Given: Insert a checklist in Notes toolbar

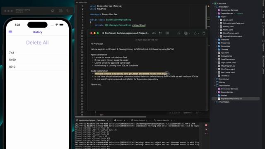Looking at the screenshot, I should (x=161, y=33).
